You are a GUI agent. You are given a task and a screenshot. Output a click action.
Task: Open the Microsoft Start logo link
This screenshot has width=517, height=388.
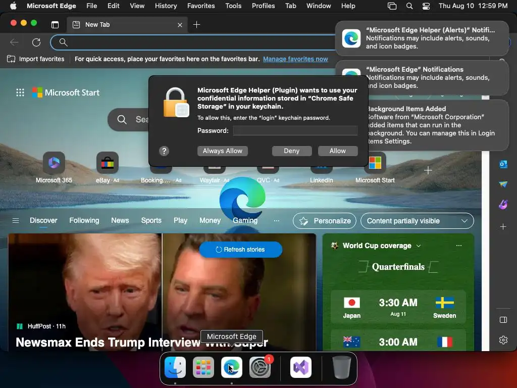pyautogui.click(x=66, y=92)
